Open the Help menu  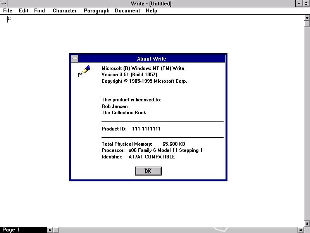click(152, 11)
